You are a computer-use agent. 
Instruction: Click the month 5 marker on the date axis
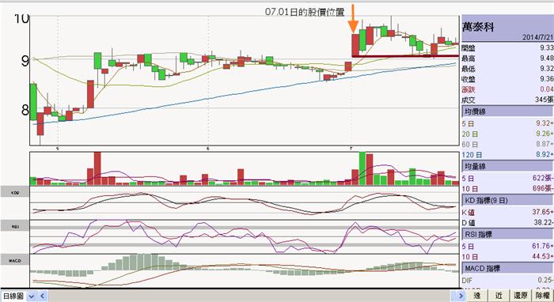(x=57, y=148)
